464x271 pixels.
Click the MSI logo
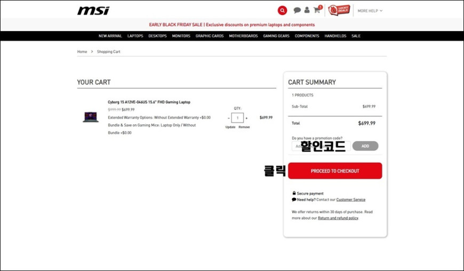pos(93,11)
